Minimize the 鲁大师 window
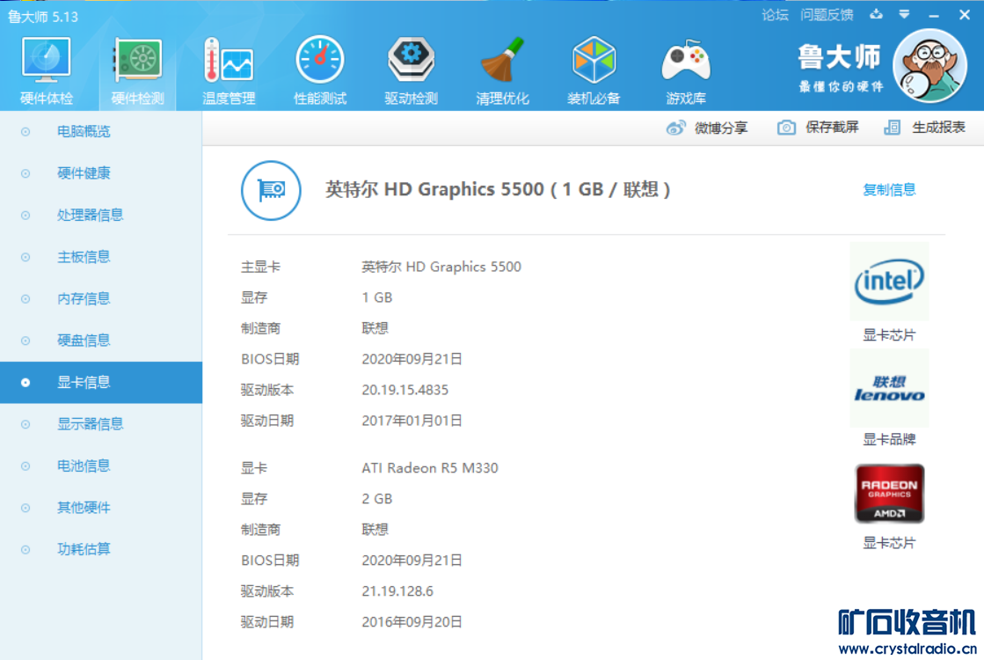Screen dimensions: 984x660 click(x=934, y=16)
